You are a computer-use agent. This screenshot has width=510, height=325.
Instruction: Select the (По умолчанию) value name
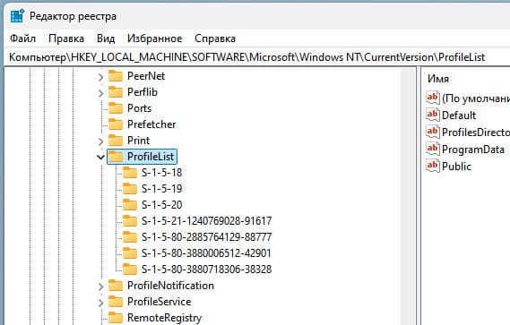[x=476, y=98]
